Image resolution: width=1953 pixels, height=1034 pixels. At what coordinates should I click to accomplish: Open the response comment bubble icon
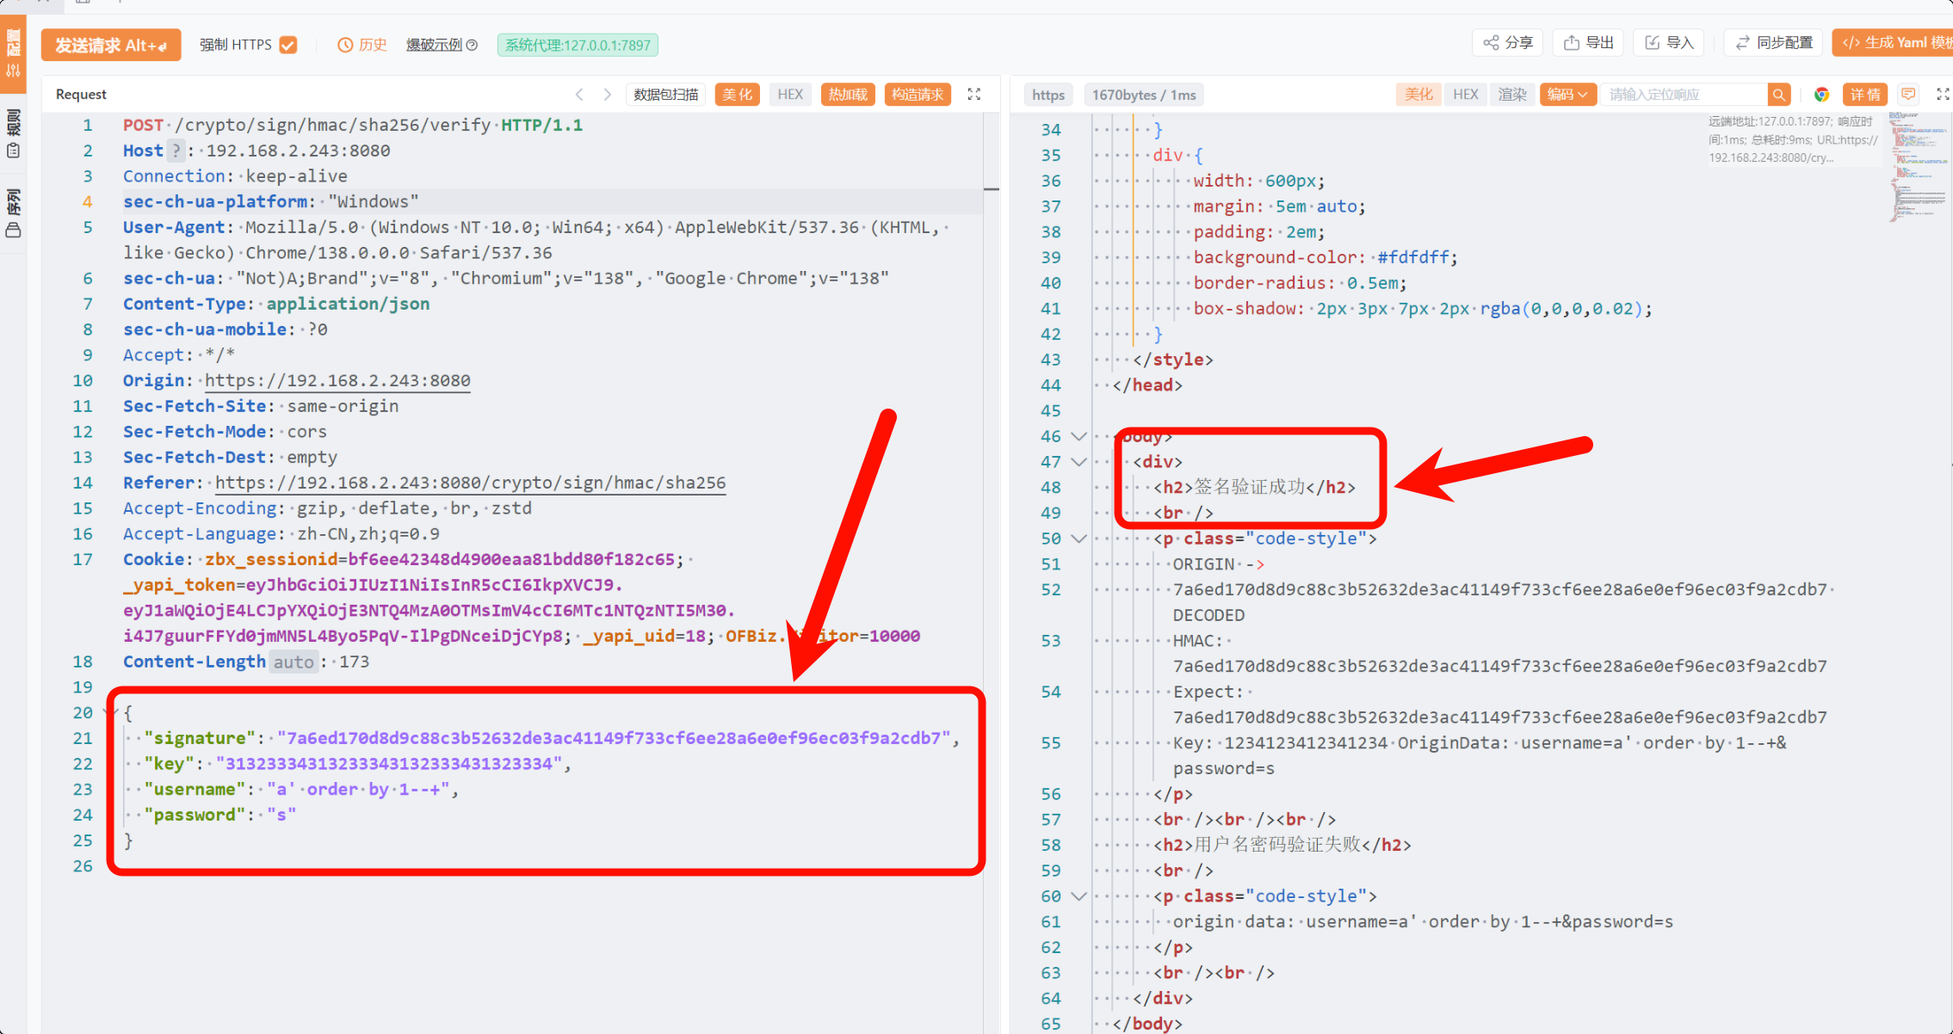pos(1908,95)
